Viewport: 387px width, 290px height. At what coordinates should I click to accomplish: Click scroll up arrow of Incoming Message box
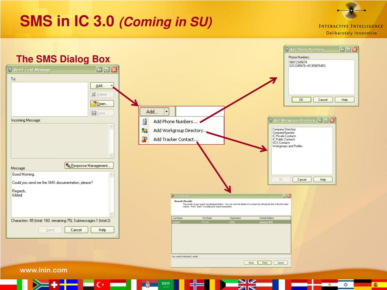tap(111, 126)
